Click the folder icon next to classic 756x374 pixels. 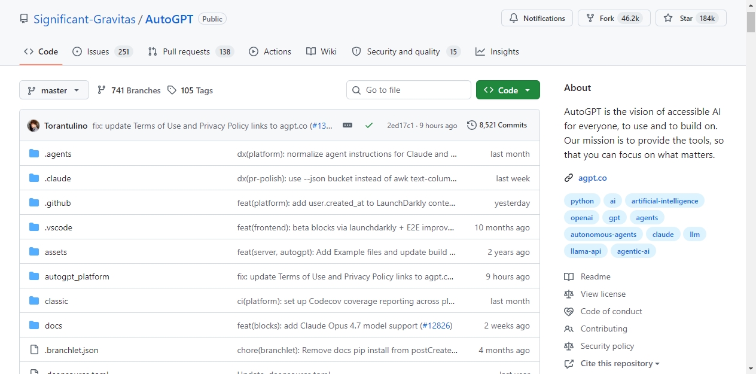[34, 301]
